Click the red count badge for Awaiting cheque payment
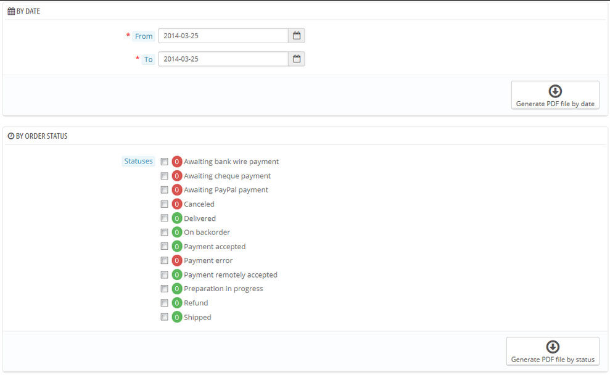Image resolution: width=610 pixels, height=375 pixels. (x=177, y=176)
